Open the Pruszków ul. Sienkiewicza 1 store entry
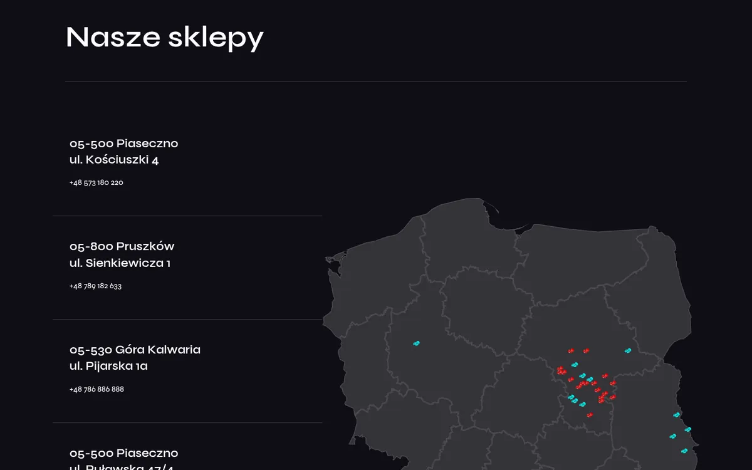This screenshot has height=470, width=752. [187, 268]
